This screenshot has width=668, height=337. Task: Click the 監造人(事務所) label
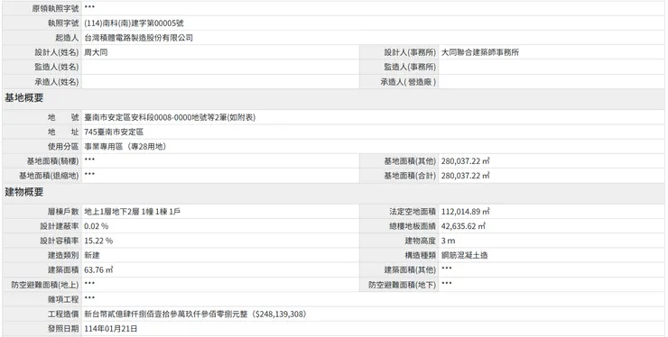410,67
